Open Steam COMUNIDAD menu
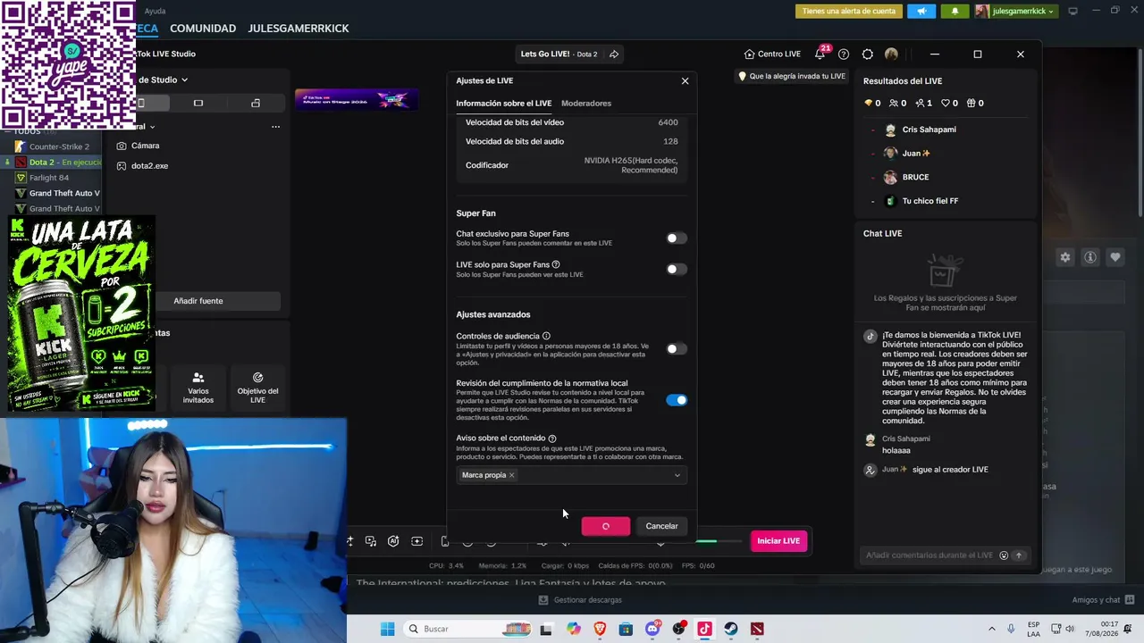 [x=203, y=29]
